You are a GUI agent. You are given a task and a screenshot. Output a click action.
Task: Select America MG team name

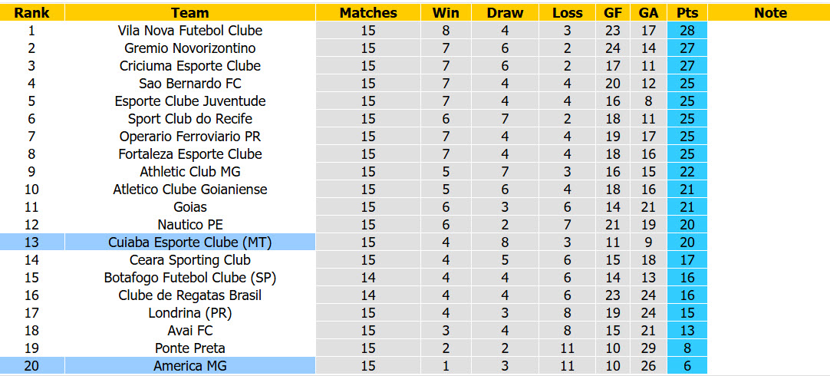(x=190, y=366)
